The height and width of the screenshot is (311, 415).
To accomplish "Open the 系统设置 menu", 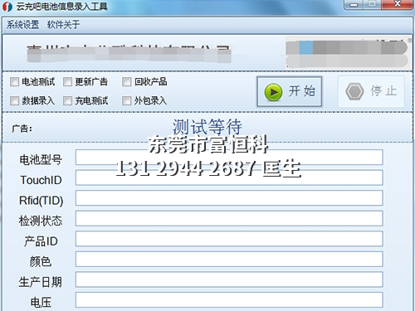I will [x=22, y=25].
